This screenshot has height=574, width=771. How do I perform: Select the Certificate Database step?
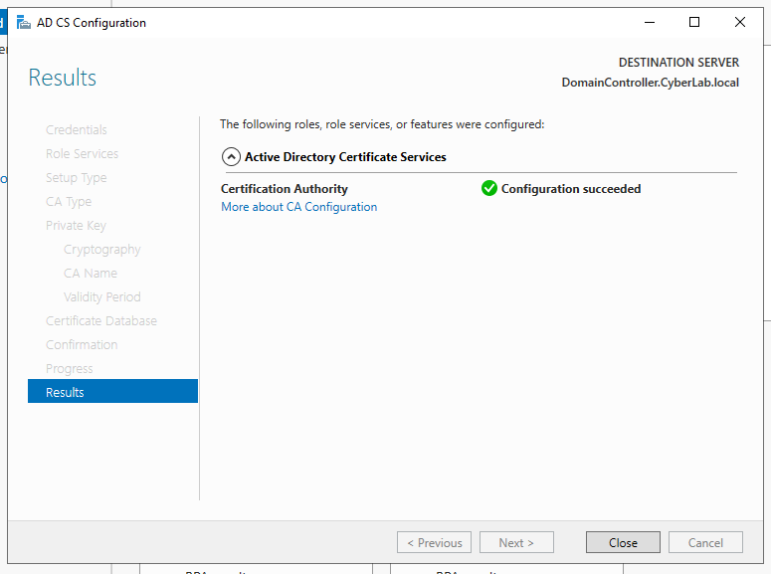pos(101,321)
